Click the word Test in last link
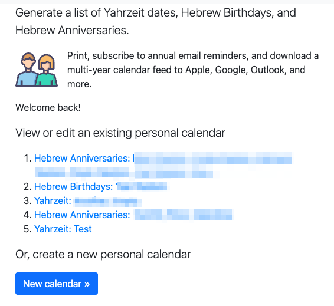Screen dimensions: 334x306 (x=83, y=229)
